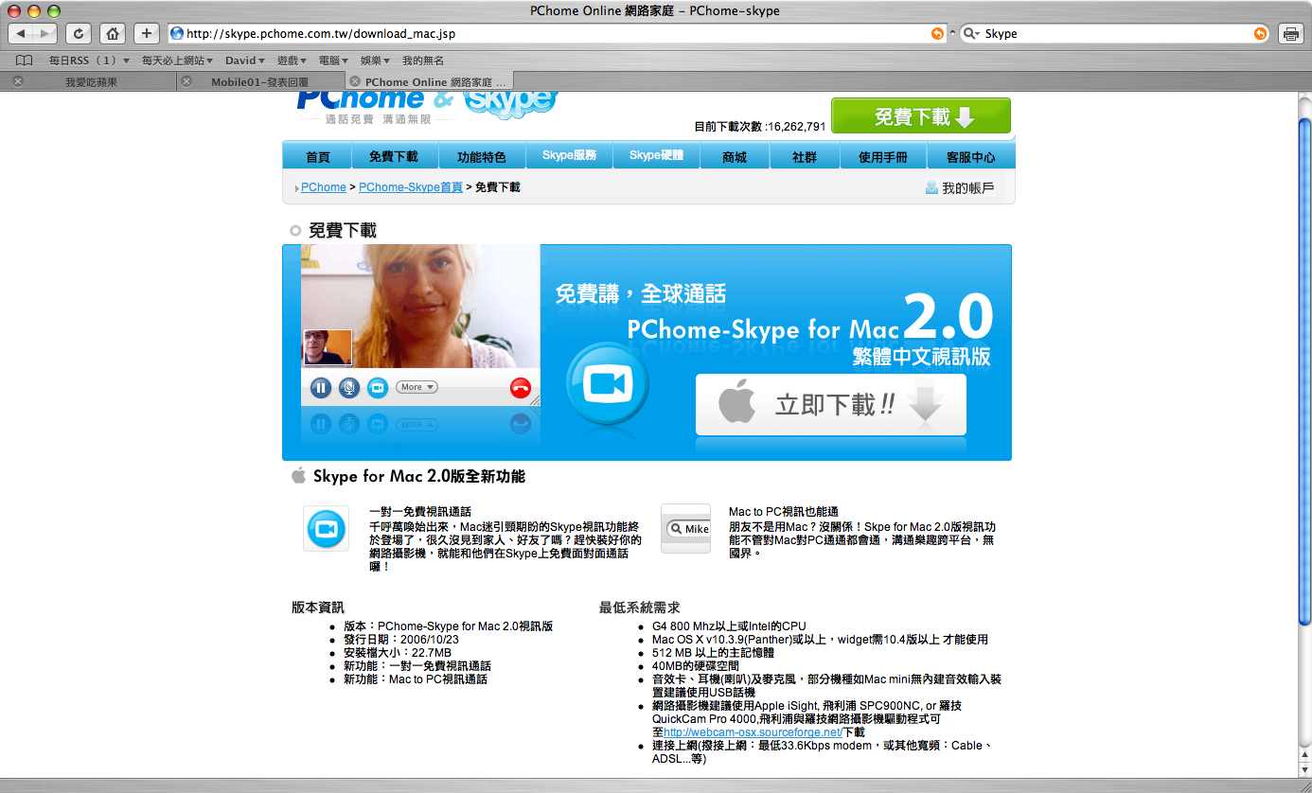Click the video icon beside 一對一免費視訊通話
Image resolution: width=1312 pixels, height=793 pixels.
[x=327, y=528]
